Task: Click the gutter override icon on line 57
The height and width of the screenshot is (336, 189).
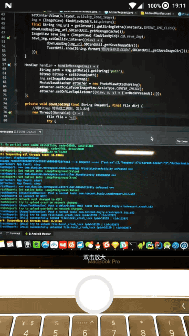Action: 9,65
